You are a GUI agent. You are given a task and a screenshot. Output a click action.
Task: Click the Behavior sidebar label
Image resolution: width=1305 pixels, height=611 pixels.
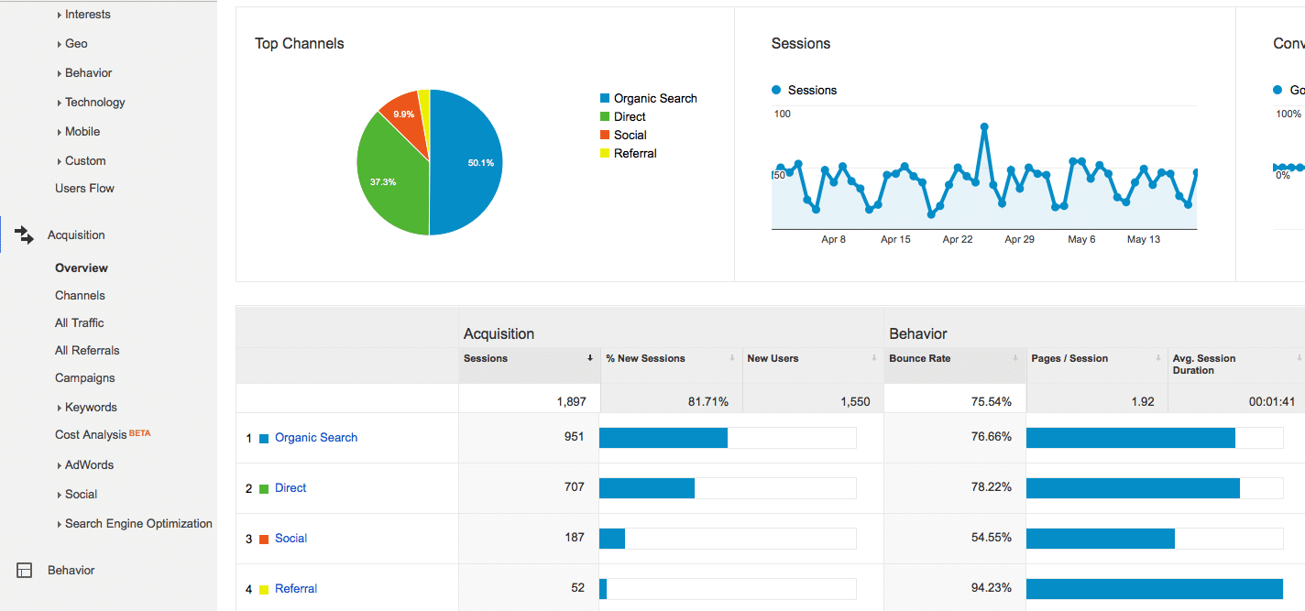click(71, 571)
